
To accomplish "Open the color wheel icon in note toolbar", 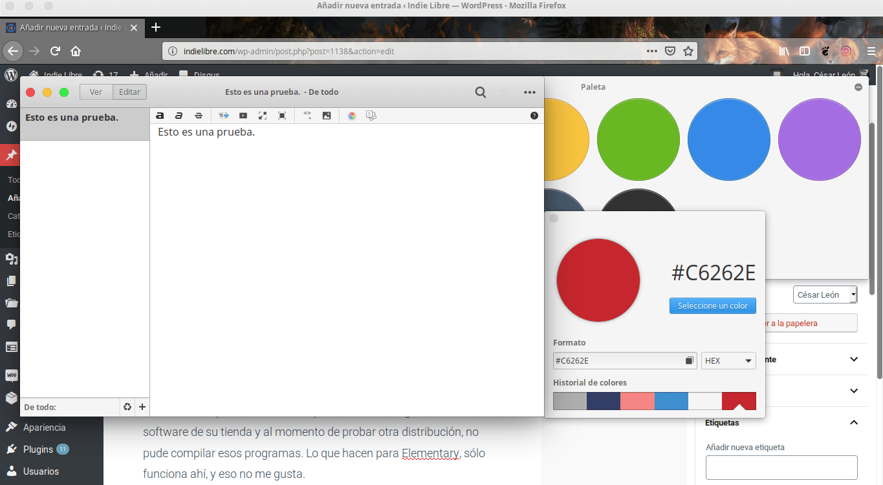I will (x=352, y=116).
